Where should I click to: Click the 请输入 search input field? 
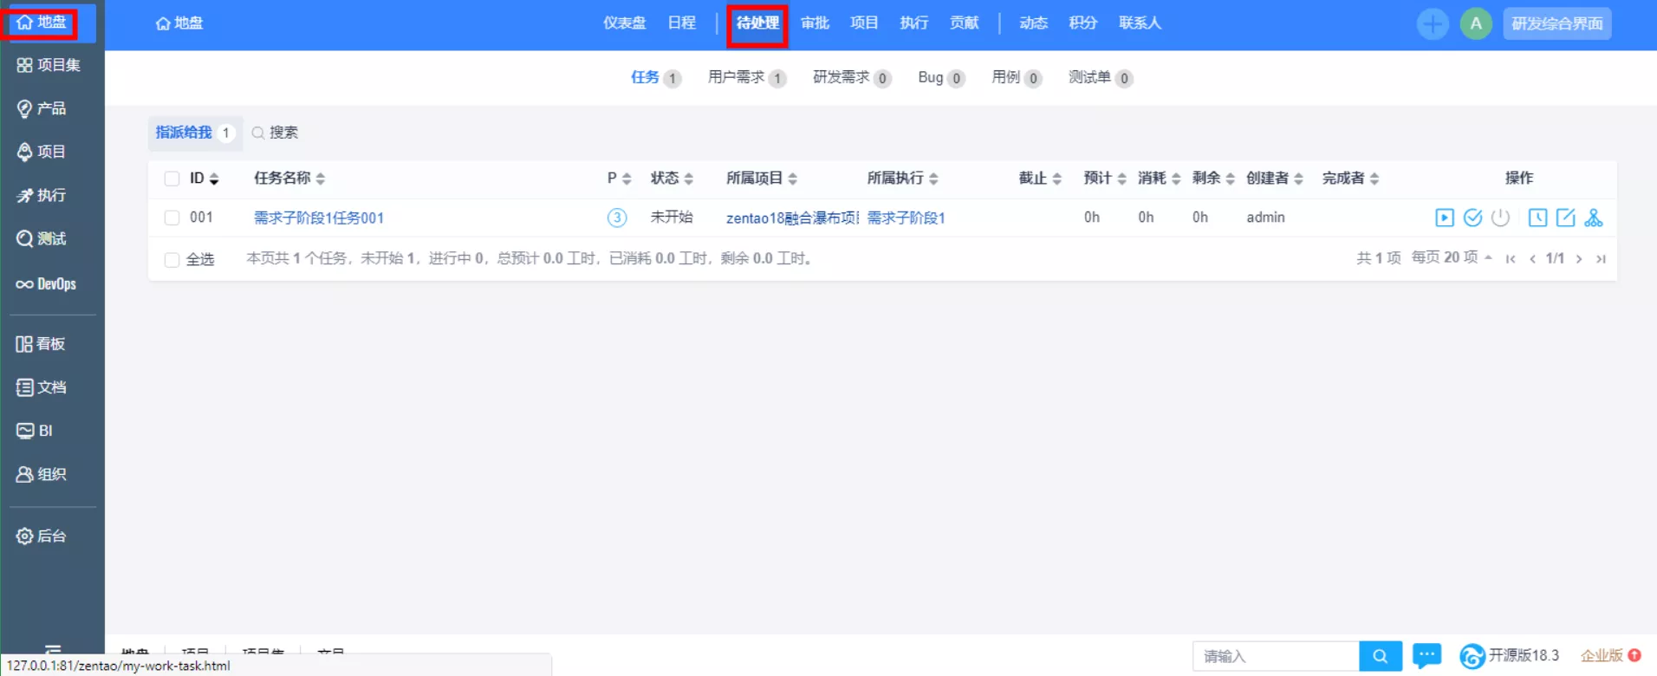1276,656
